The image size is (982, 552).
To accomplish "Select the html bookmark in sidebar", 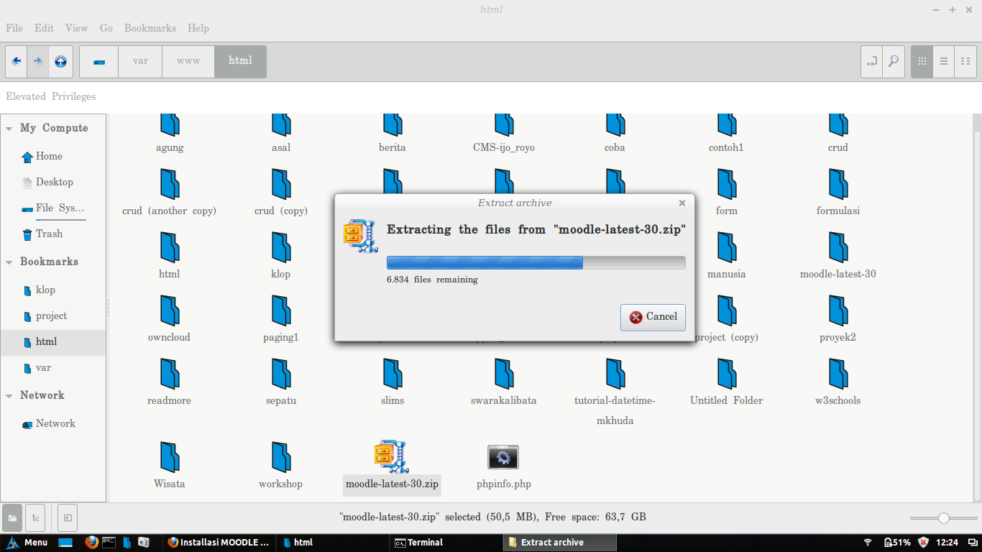I will pyautogui.click(x=53, y=341).
